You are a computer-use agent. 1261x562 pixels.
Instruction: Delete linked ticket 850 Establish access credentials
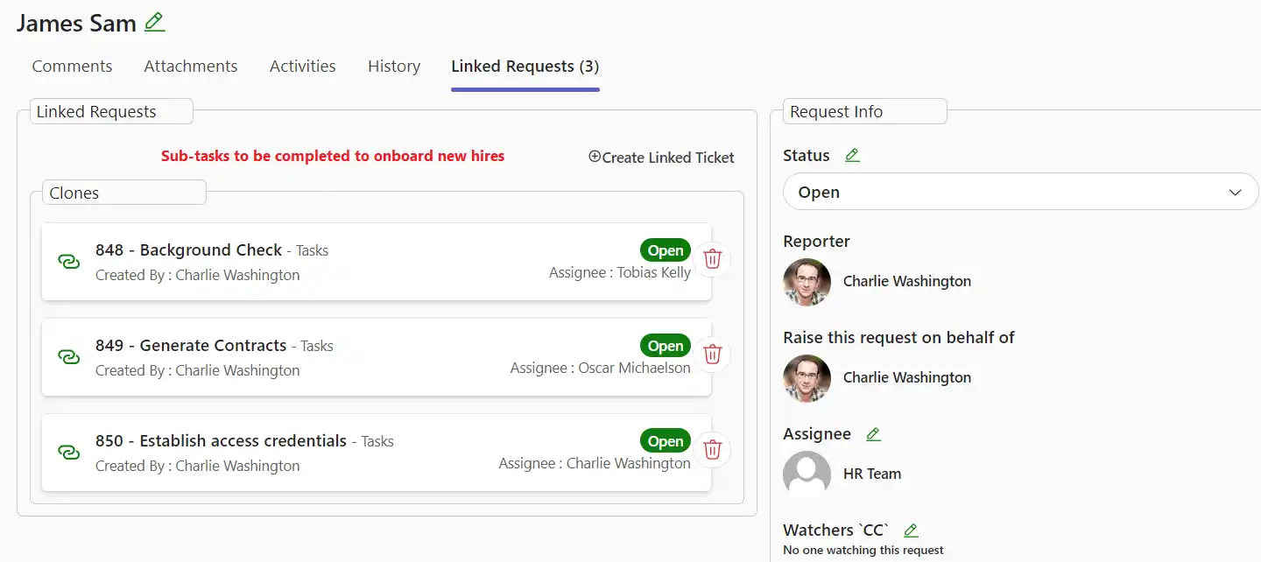tap(713, 449)
